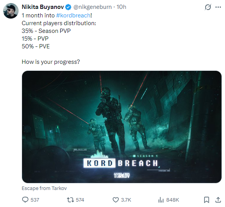Click the 10h timestamp

(121, 7)
